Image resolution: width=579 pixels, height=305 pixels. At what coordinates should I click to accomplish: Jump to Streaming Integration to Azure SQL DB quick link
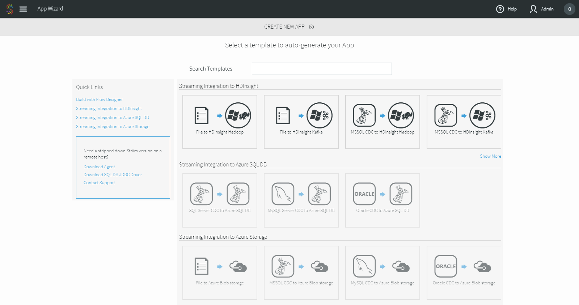(x=112, y=118)
